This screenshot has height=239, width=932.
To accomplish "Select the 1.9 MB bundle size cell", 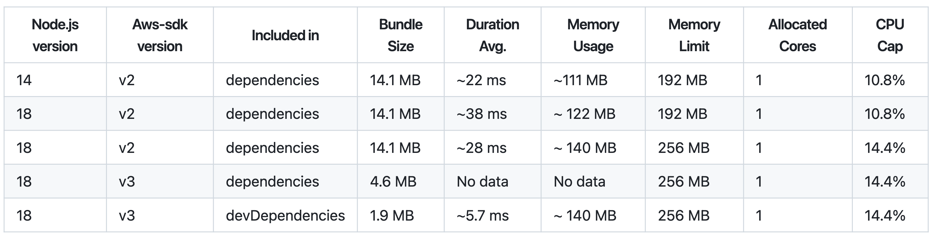I will click(400, 215).
